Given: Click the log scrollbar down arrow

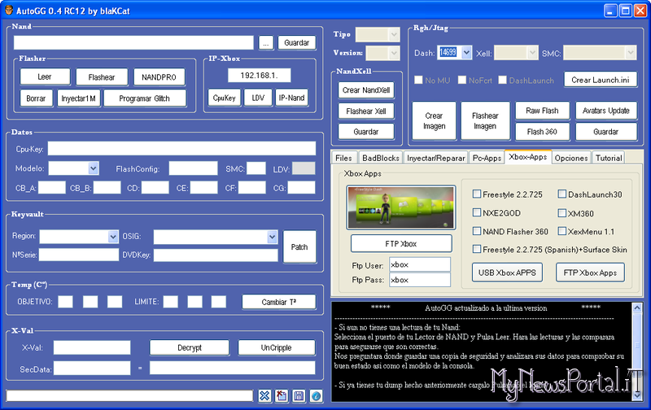Looking at the screenshot, I should coord(637,396).
